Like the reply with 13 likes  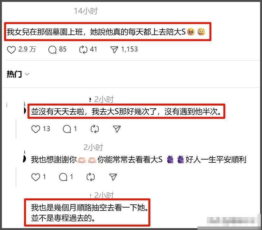[36, 129]
